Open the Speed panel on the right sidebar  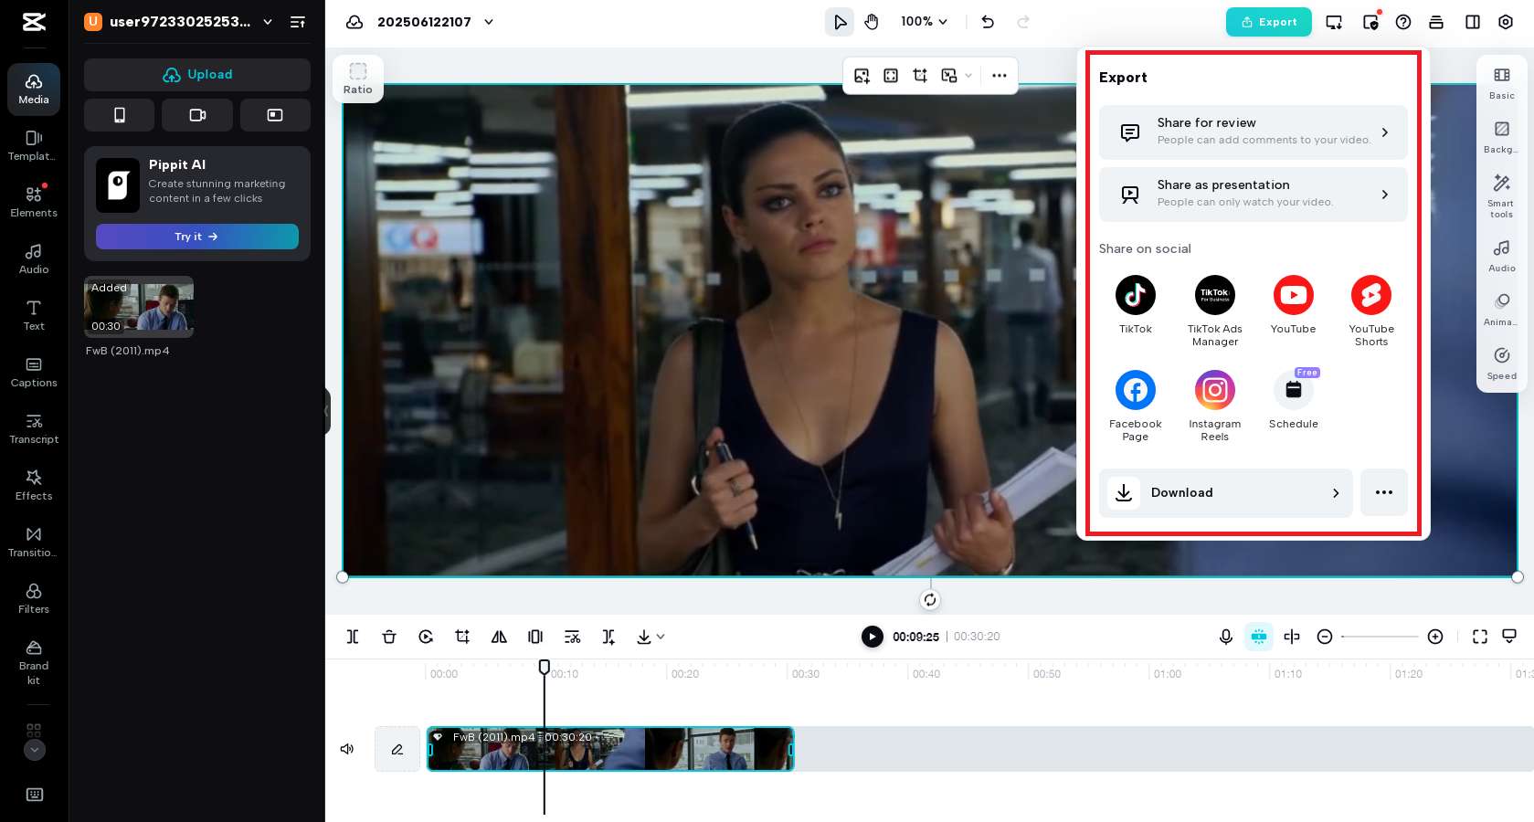(x=1501, y=363)
